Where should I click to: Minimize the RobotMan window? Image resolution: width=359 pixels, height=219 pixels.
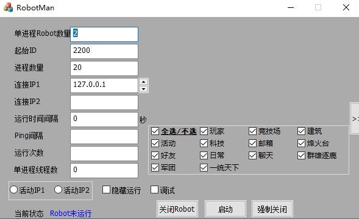291,7
